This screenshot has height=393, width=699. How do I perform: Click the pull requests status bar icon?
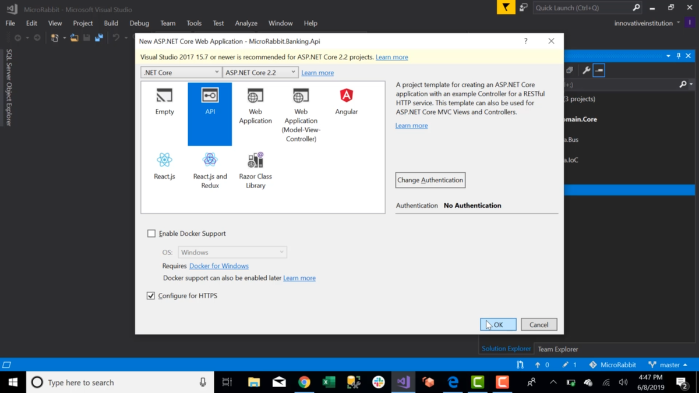coord(520,364)
